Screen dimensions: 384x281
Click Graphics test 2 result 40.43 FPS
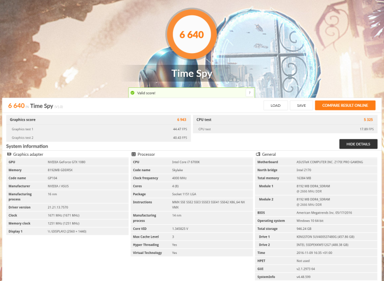(180, 137)
